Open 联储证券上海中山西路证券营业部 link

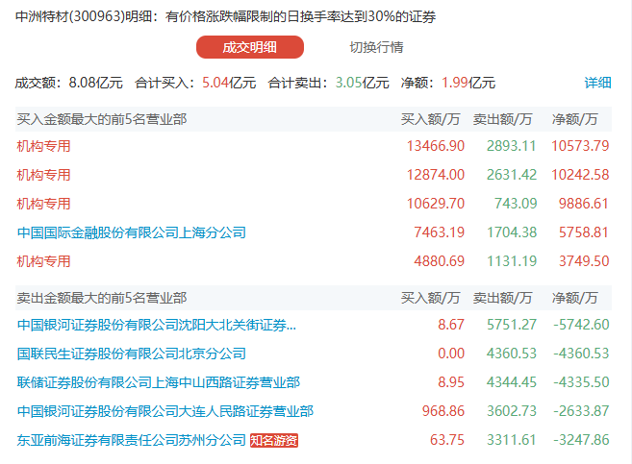pyautogui.click(x=159, y=382)
